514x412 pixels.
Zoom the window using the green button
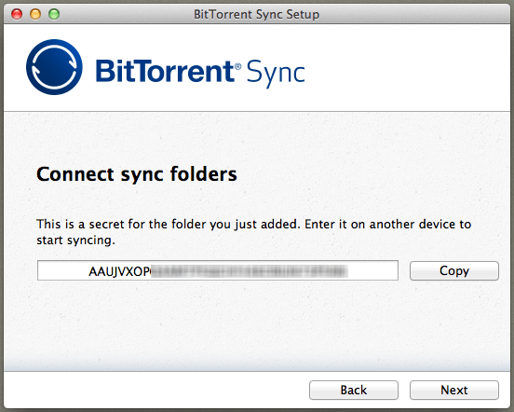tap(54, 14)
